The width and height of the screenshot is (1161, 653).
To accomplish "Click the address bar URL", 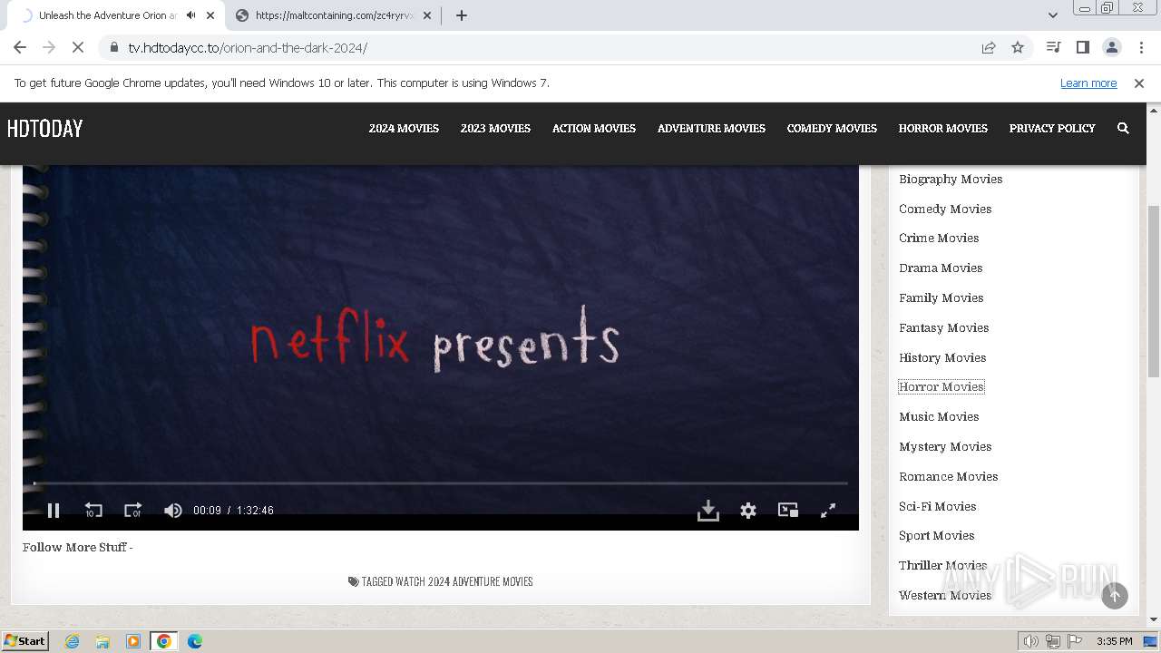I will click(248, 48).
